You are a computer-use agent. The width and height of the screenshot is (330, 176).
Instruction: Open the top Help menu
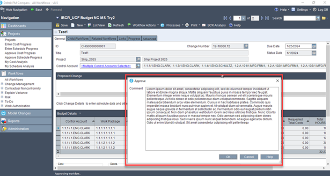point(282,10)
